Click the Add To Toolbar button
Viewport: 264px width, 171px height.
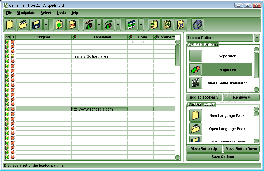(204, 97)
